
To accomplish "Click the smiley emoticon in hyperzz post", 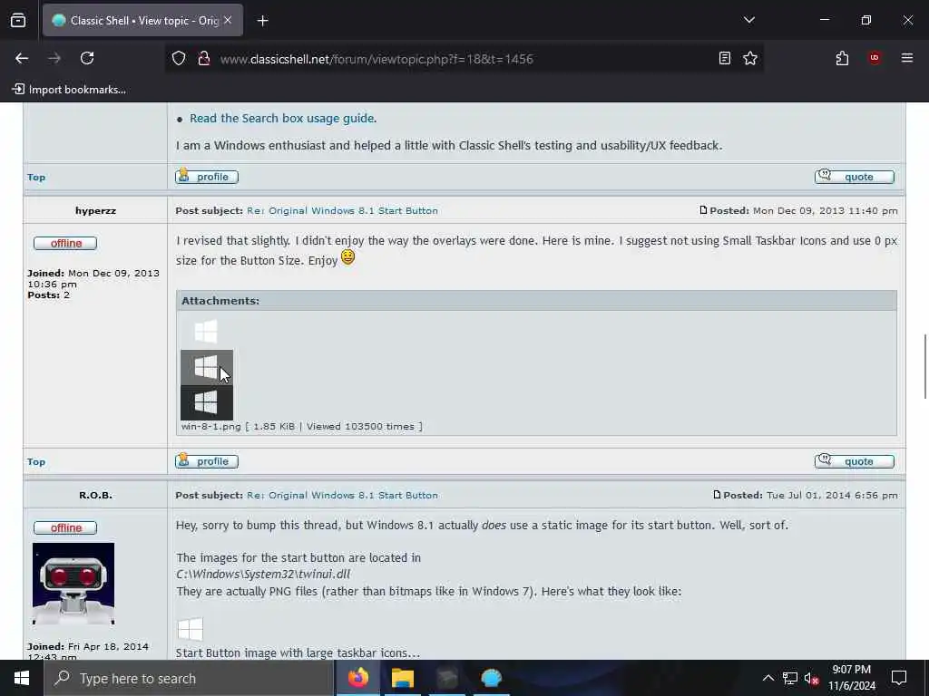I will tap(347, 257).
